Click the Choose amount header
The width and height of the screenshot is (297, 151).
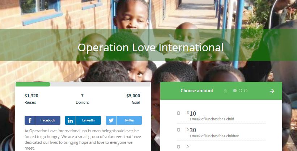[x=197, y=91]
